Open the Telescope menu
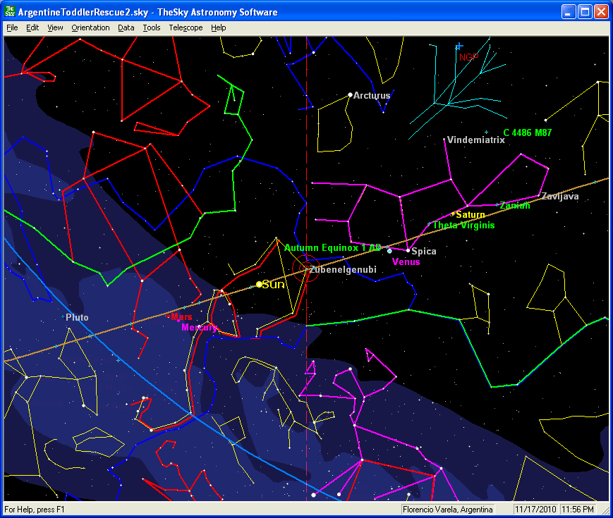Image resolution: width=613 pixels, height=518 pixels. click(x=186, y=27)
